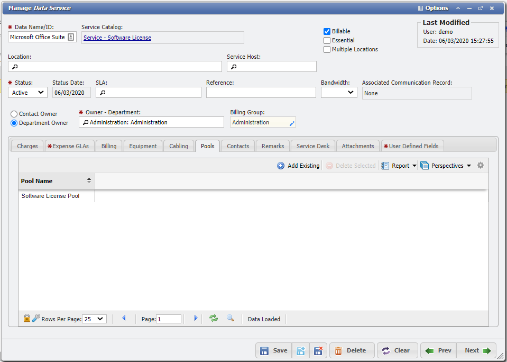The image size is (507, 362).
Task: Click the refresh icon in pager bar
Action: 214,319
